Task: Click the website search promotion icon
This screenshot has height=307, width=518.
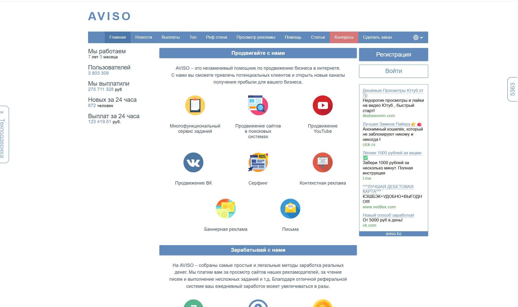Action: 258,105
